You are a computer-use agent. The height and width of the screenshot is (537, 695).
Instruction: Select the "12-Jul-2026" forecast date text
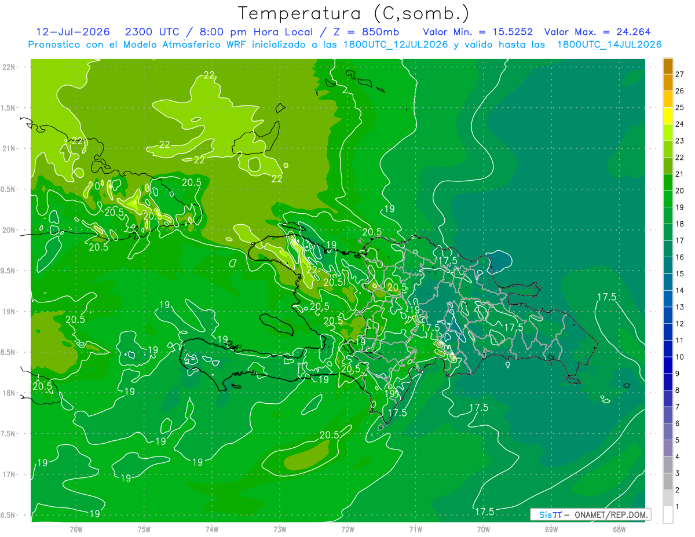(74, 32)
